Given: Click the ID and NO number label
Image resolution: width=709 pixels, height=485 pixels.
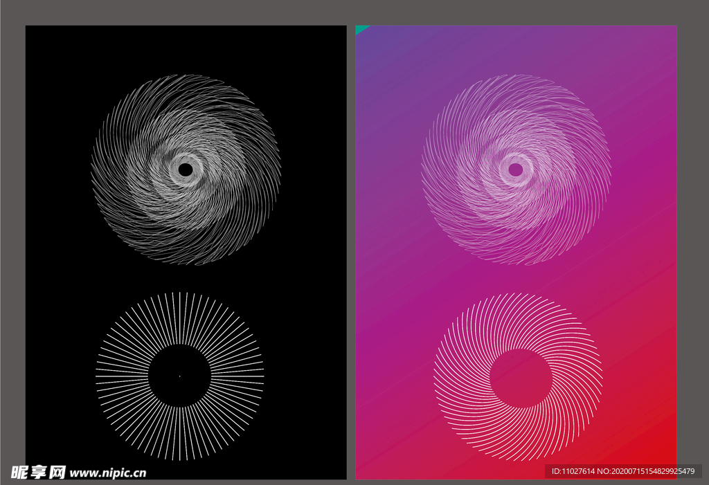Looking at the screenshot, I should point(622,471).
